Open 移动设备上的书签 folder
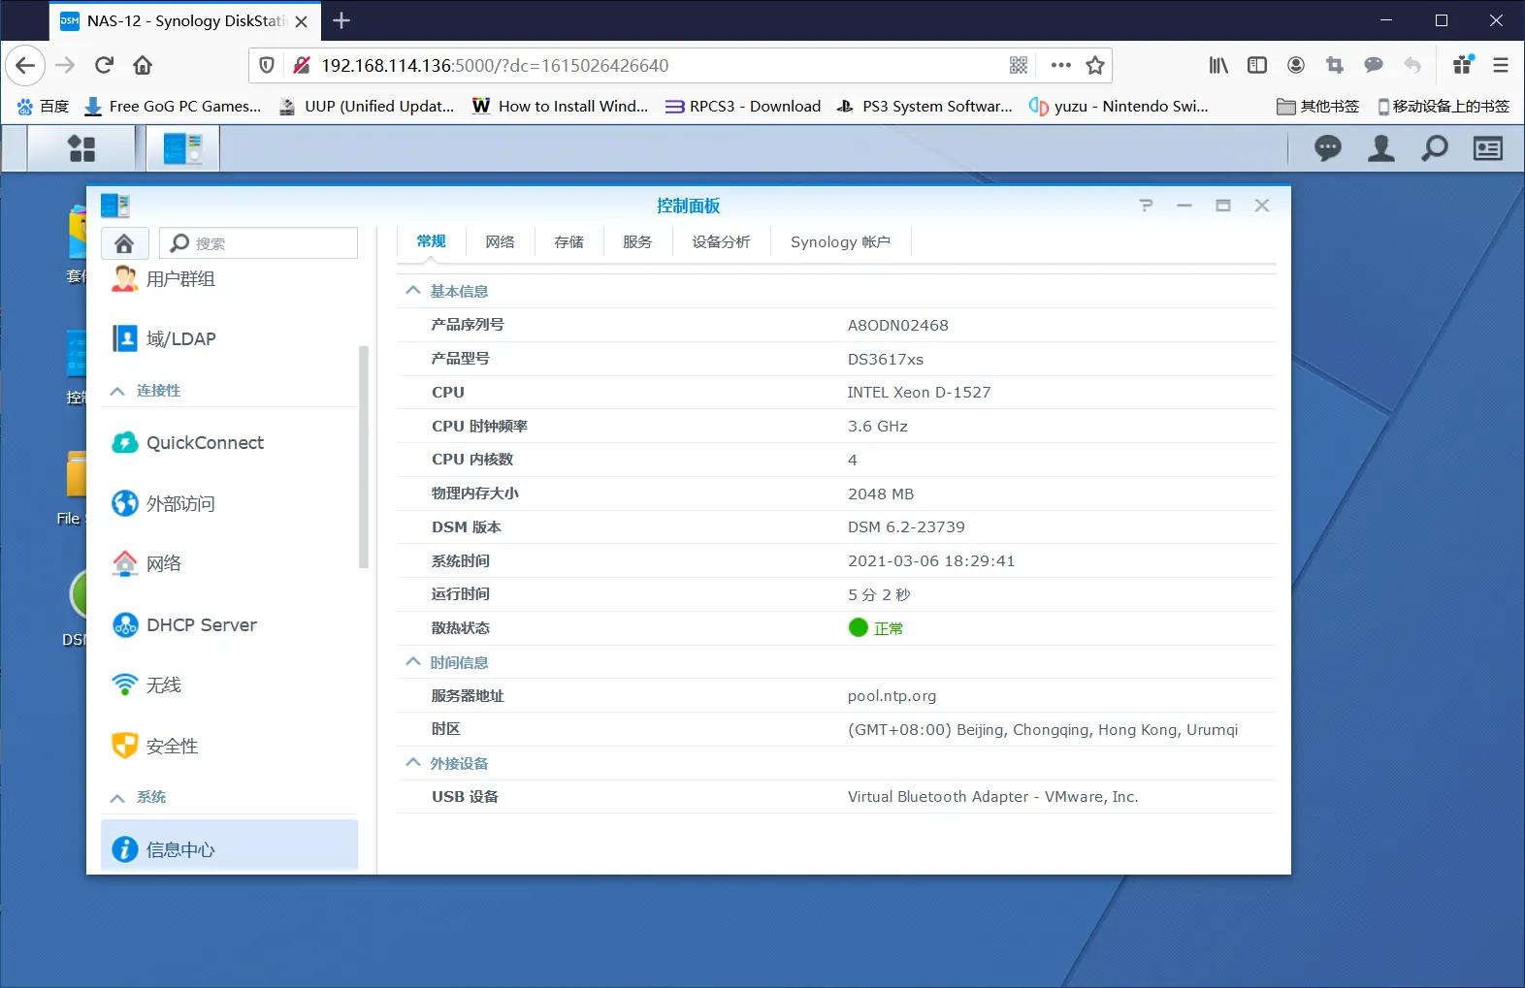Image resolution: width=1525 pixels, height=988 pixels. [1444, 107]
